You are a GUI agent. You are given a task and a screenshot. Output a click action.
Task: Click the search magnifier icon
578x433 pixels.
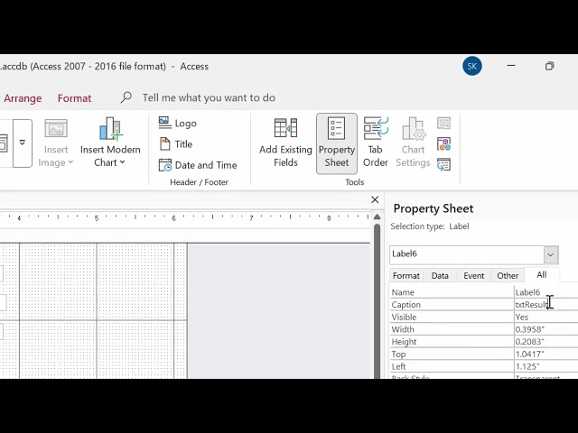pyautogui.click(x=126, y=97)
